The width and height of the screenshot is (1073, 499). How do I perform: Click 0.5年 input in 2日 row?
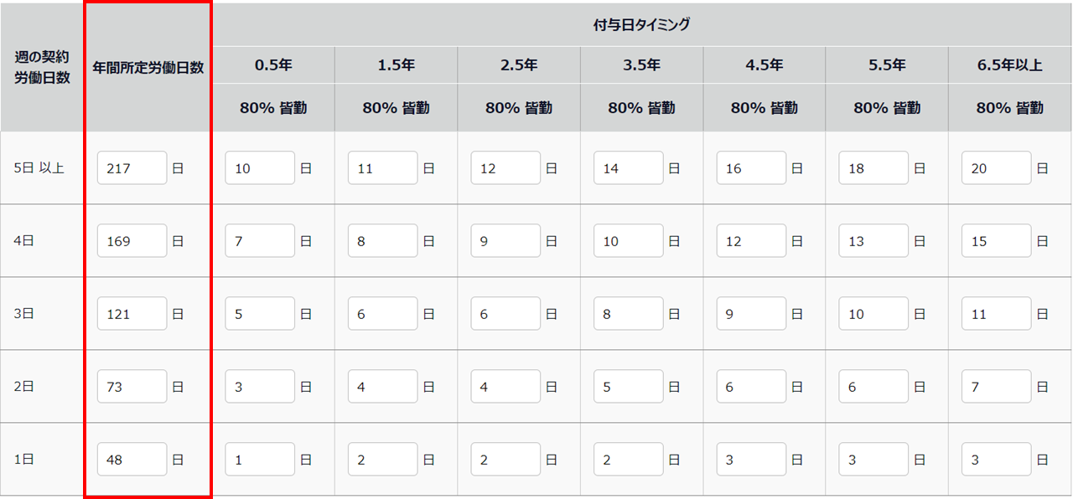[260, 387]
